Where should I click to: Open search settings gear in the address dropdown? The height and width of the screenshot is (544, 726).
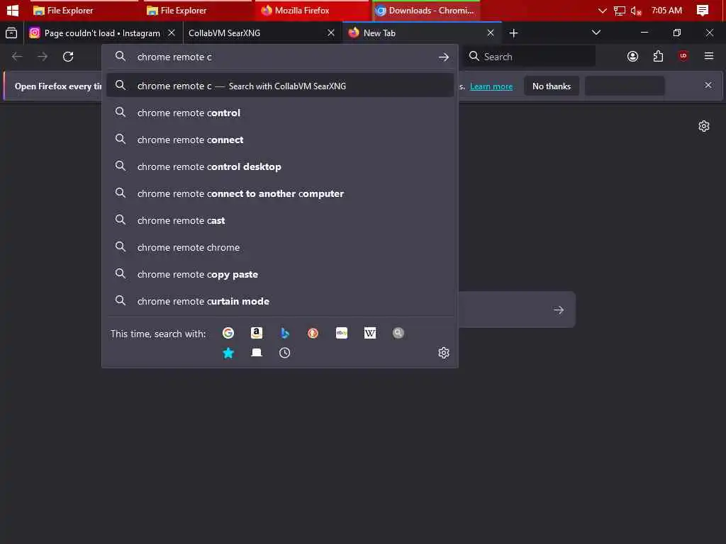click(444, 353)
